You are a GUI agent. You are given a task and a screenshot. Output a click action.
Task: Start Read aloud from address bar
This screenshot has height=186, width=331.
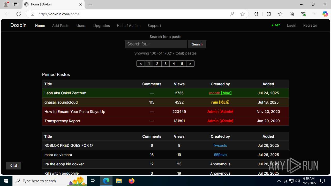[232, 14]
